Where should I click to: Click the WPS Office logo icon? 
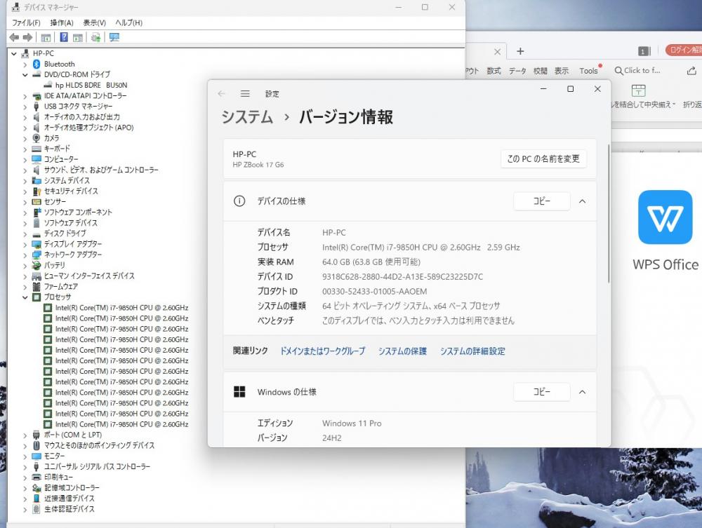665,217
